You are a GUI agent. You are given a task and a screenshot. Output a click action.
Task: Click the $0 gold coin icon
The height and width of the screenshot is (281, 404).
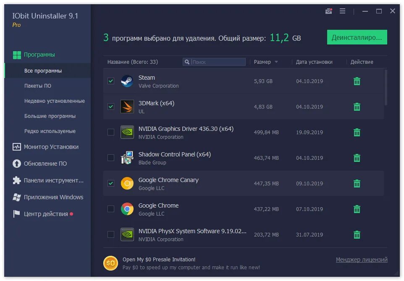tap(110, 263)
